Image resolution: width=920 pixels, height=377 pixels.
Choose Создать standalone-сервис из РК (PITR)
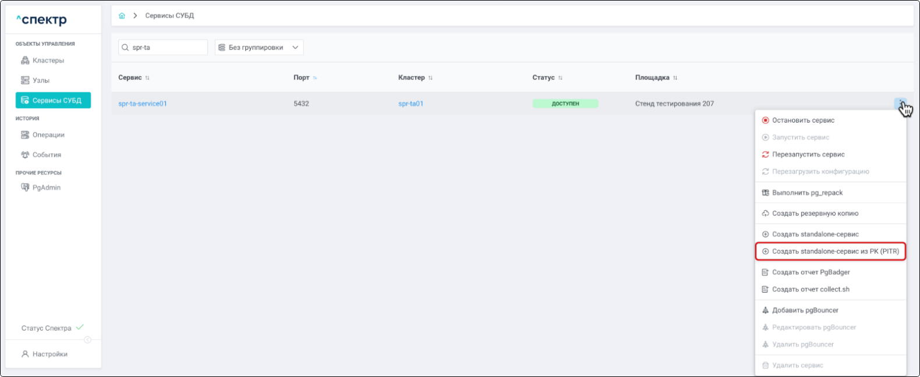(830, 252)
